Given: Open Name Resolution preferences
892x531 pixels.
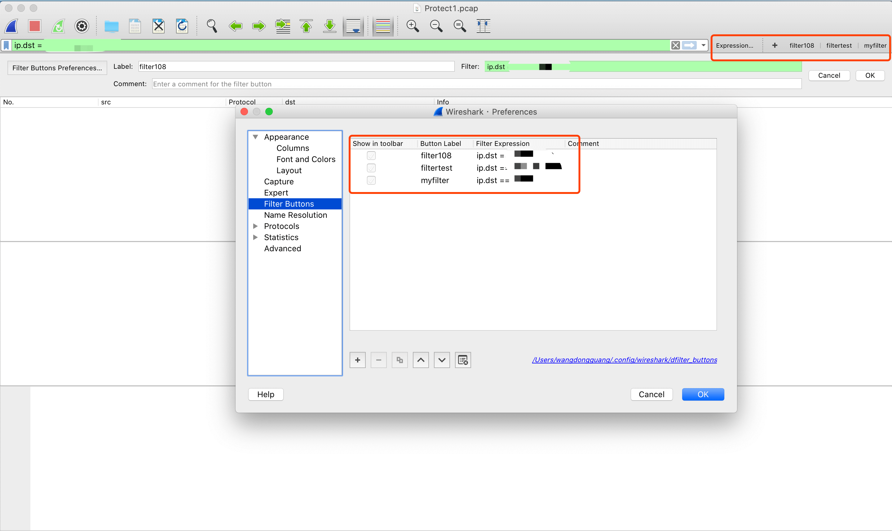Looking at the screenshot, I should pyautogui.click(x=296, y=215).
